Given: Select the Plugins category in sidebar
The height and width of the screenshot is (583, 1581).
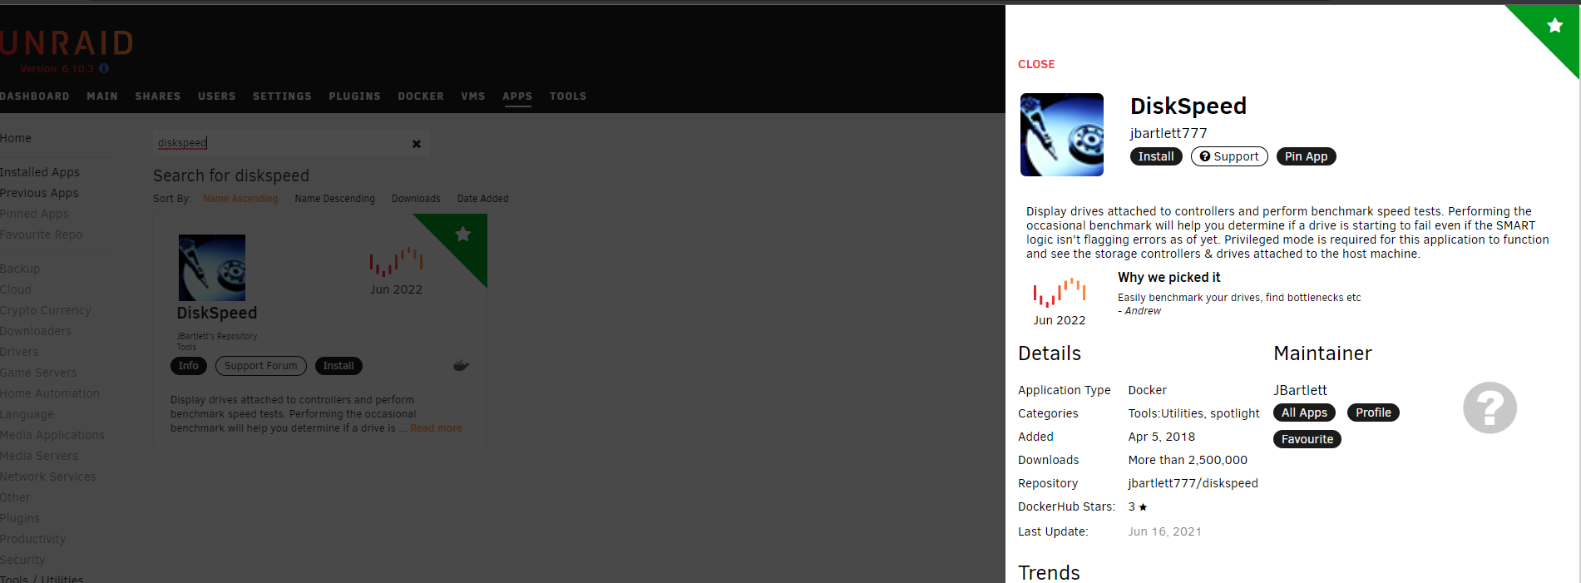Looking at the screenshot, I should 20,518.
